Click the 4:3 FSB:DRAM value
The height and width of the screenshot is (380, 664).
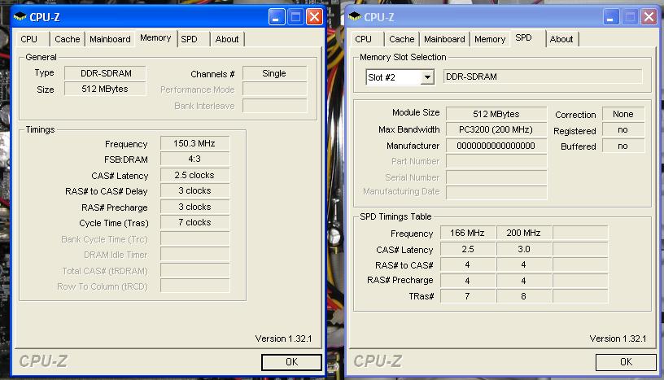pos(194,159)
